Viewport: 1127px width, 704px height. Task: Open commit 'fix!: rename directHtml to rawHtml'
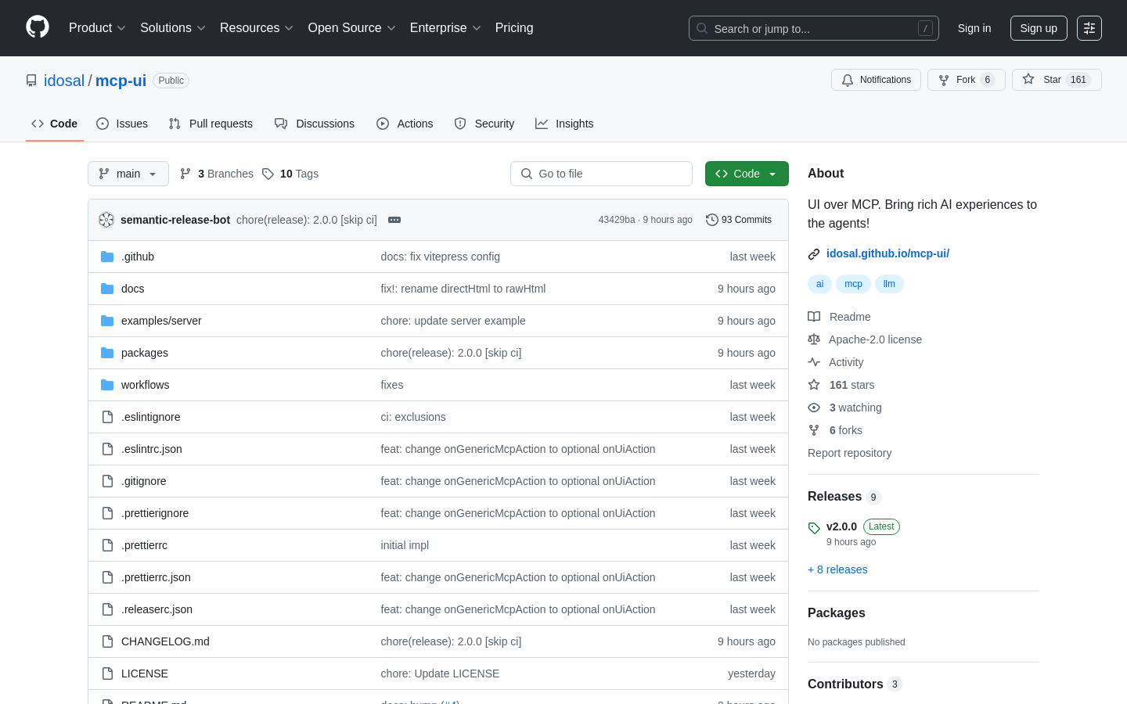tap(463, 289)
